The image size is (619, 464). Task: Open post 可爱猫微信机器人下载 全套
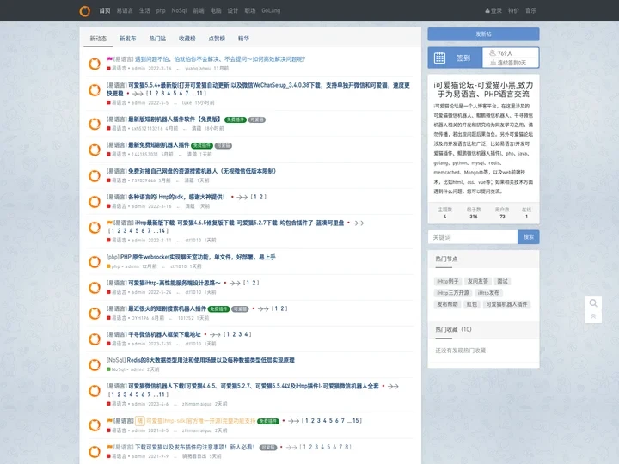click(x=253, y=387)
